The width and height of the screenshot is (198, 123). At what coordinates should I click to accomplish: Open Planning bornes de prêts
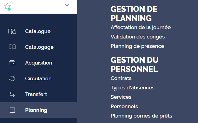141,116
